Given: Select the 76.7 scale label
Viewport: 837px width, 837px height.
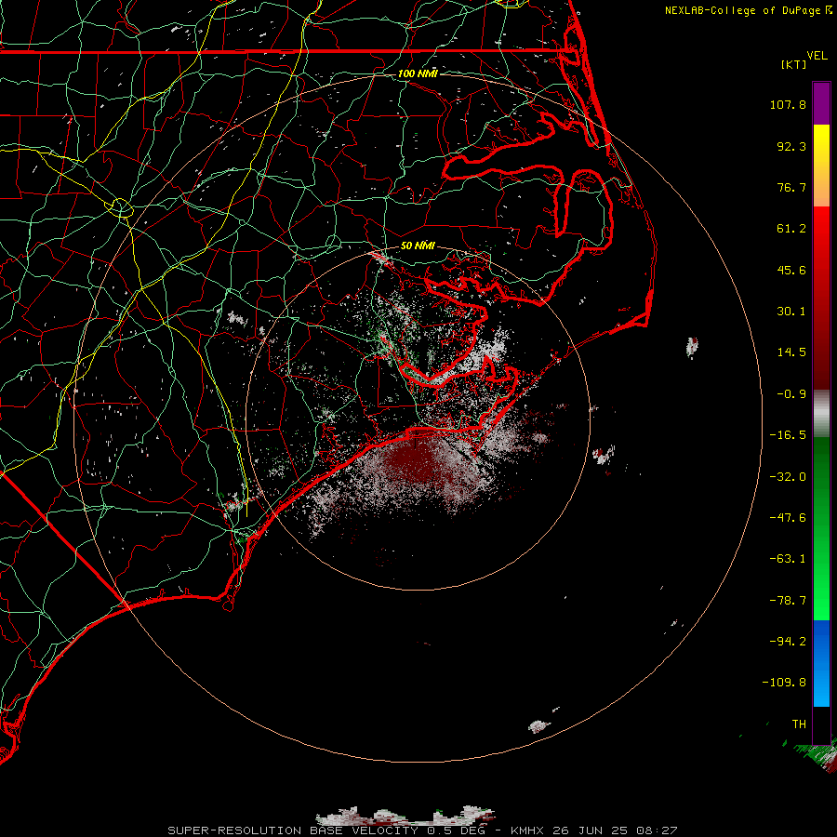Looking at the screenshot, I should [791, 187].
